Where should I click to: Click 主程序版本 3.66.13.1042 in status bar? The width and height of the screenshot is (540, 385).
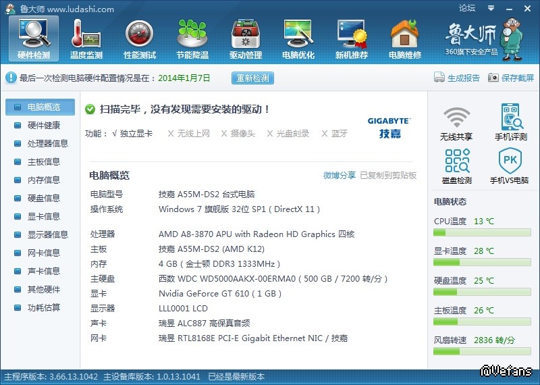(x=51, y=376)
